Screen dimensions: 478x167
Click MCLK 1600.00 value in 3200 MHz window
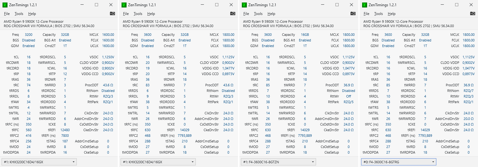[x=108, y=35]
